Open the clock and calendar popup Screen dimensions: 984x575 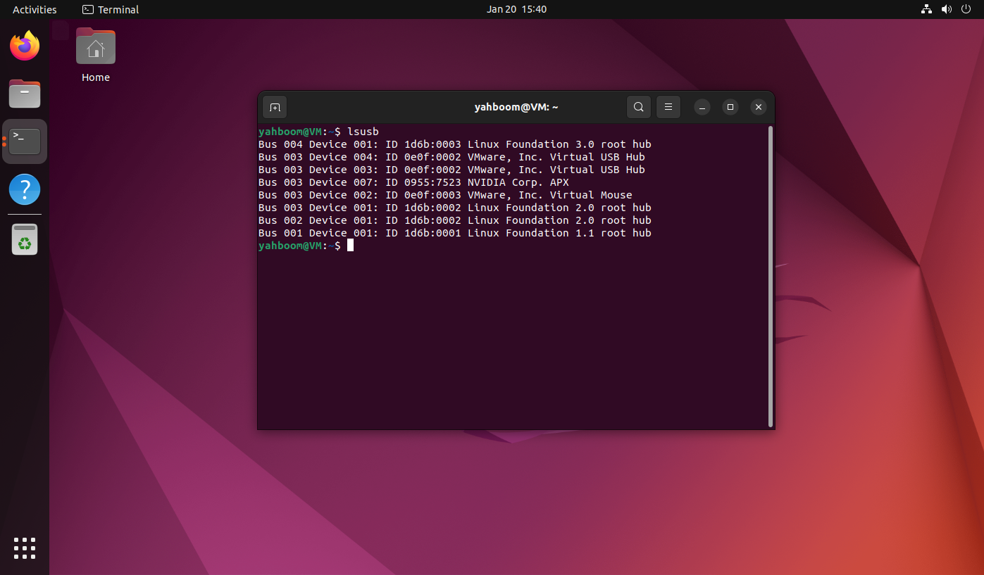click(516, 9)
